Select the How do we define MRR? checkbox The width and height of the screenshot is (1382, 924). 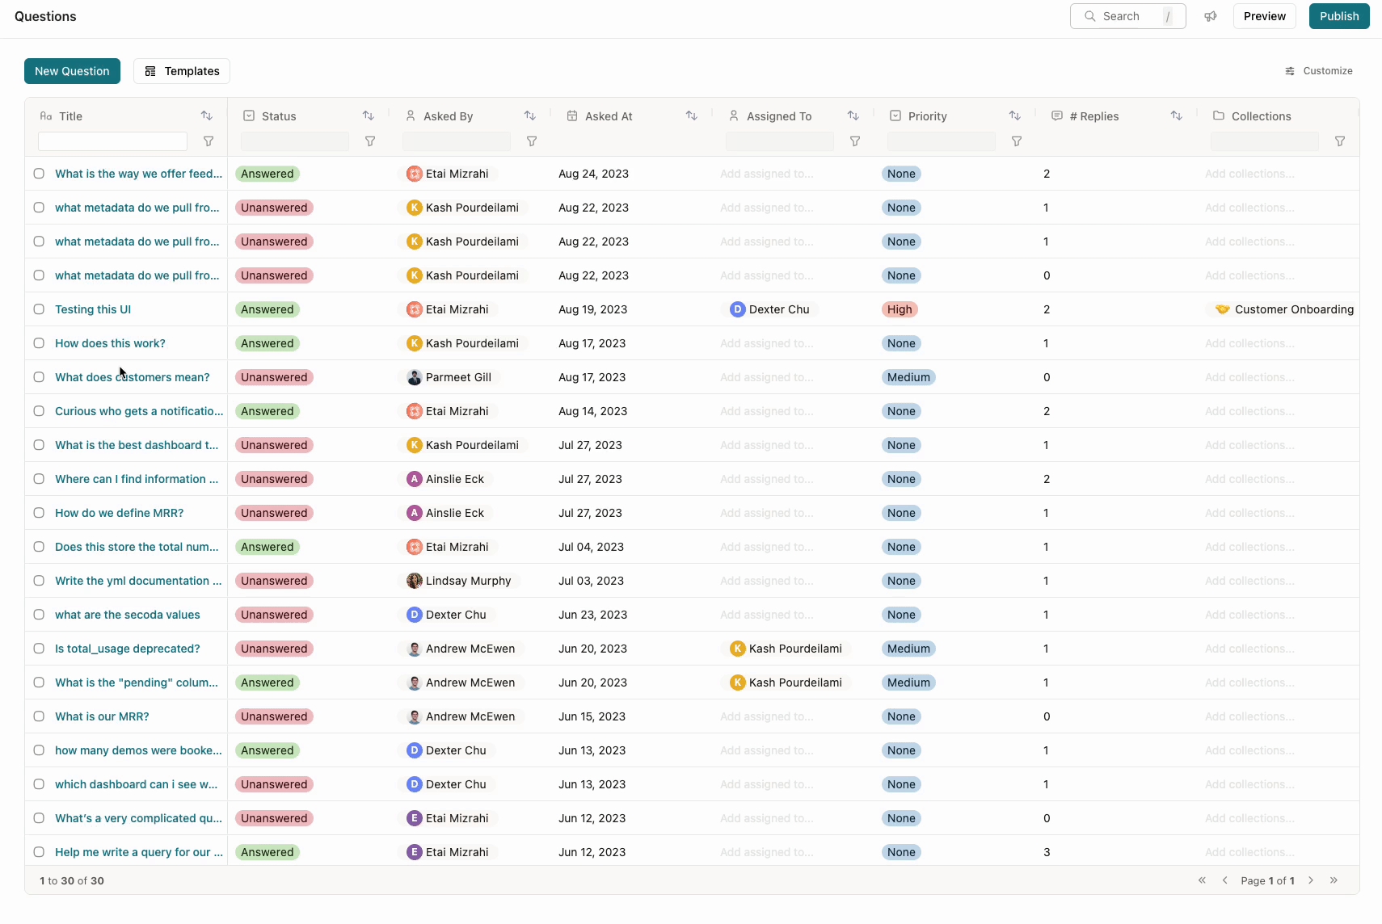tap(39, 513)
